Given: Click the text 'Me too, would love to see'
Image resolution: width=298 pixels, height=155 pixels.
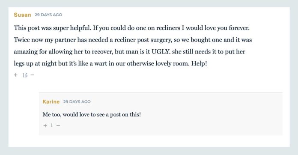Looking at the screenshot, I should pyautogui.click(x=75, y=115).
